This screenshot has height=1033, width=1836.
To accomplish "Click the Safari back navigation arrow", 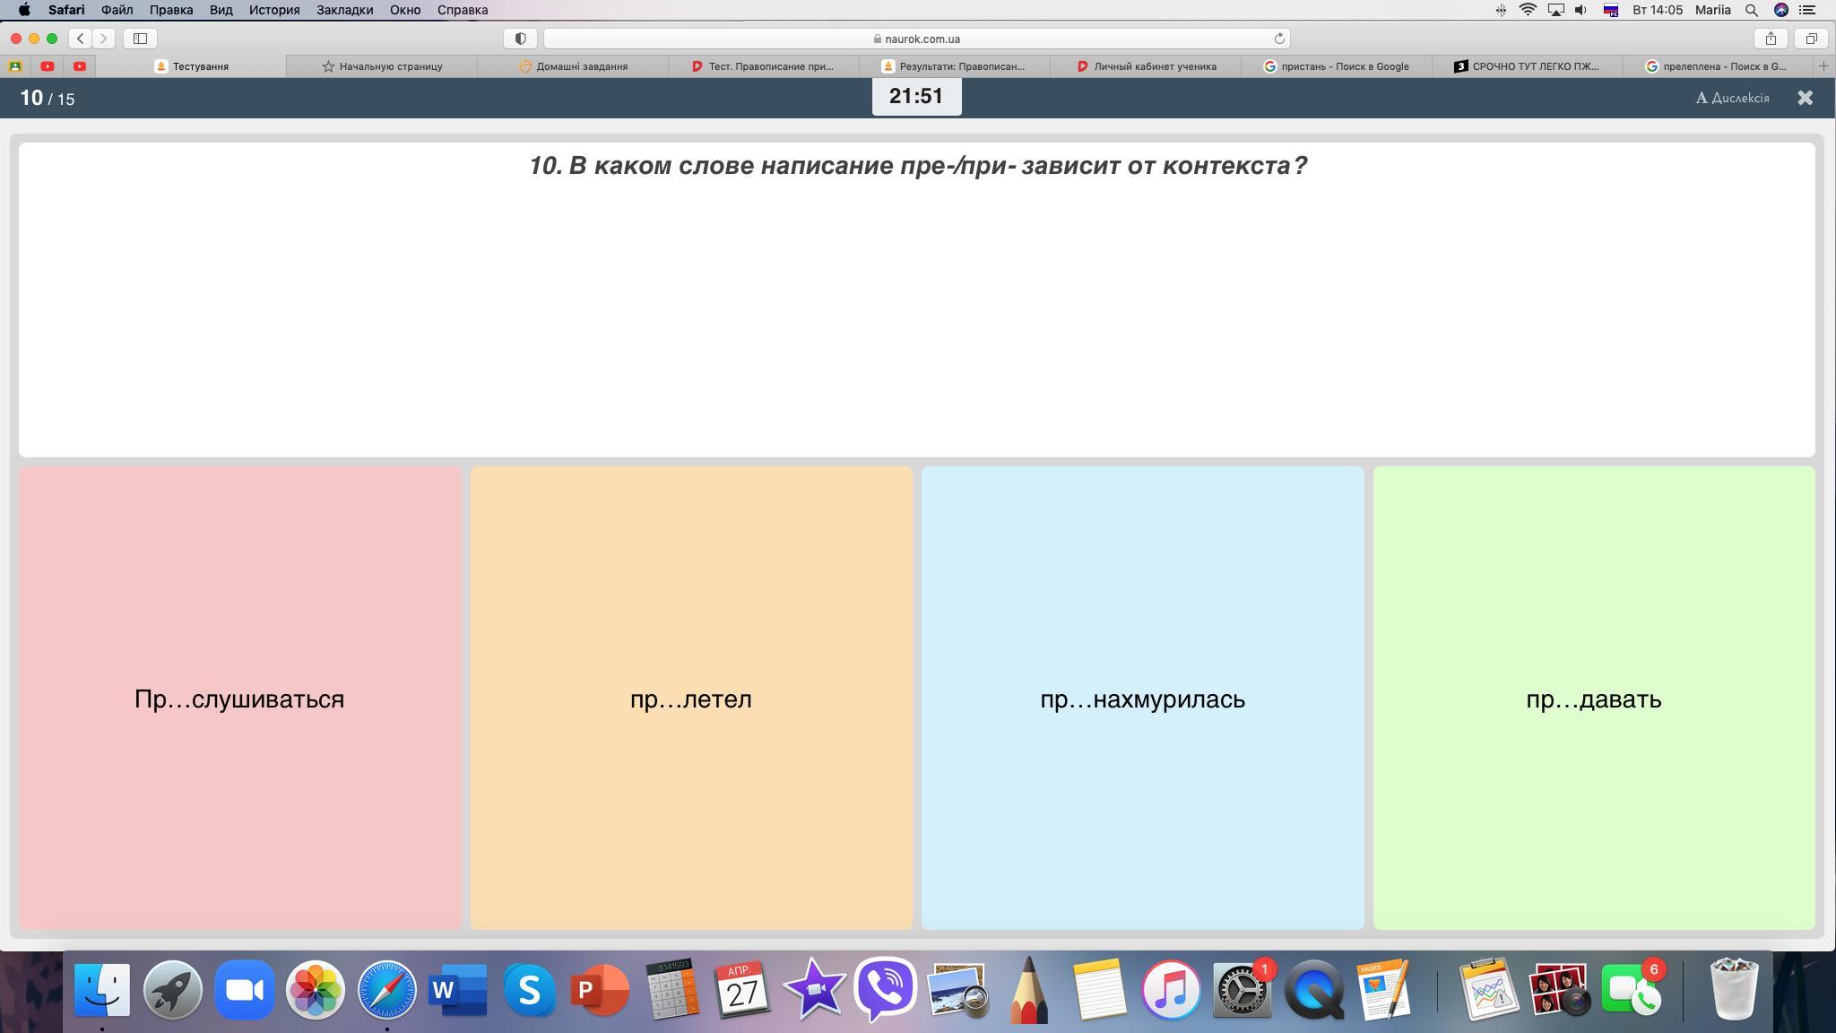I will point(81,39).
